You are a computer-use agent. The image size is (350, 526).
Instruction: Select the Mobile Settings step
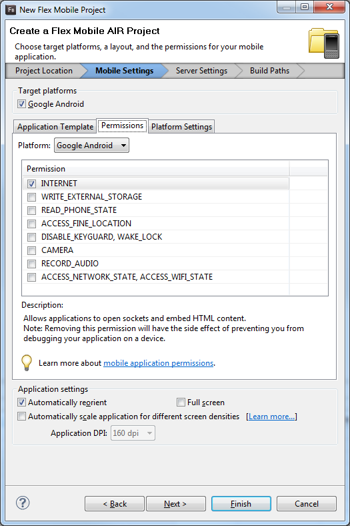[124, 71]
